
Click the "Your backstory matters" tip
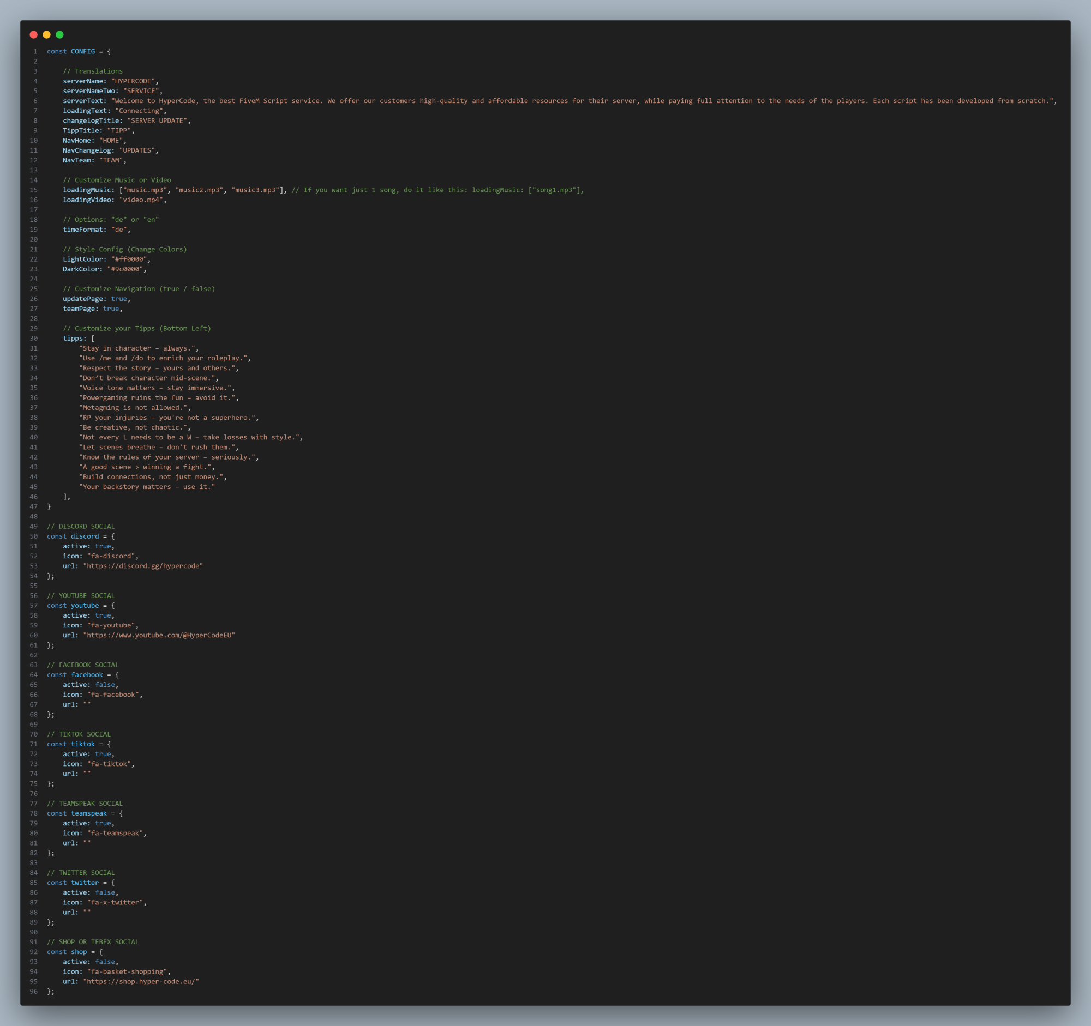(147, 487)
